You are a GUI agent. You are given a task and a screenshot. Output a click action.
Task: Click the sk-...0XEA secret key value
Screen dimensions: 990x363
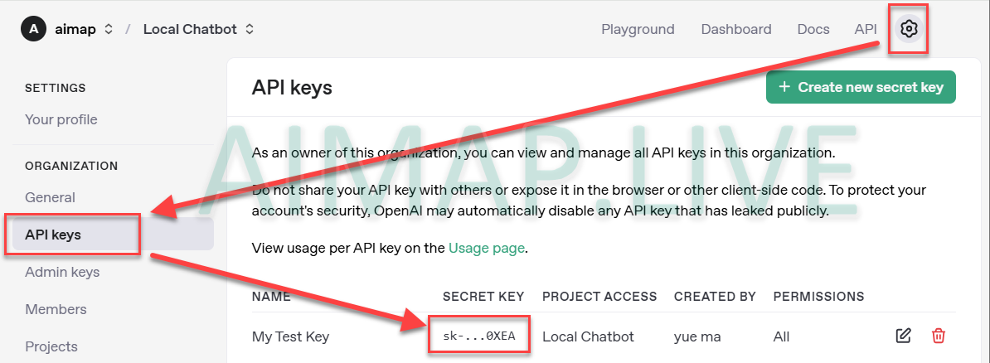478,336
